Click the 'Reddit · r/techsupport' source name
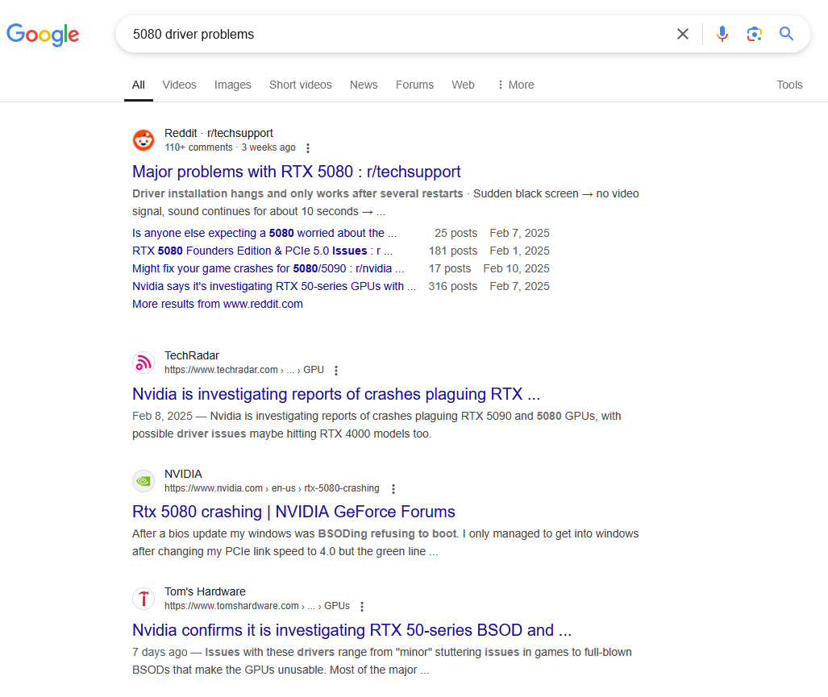 click(218, 133)
